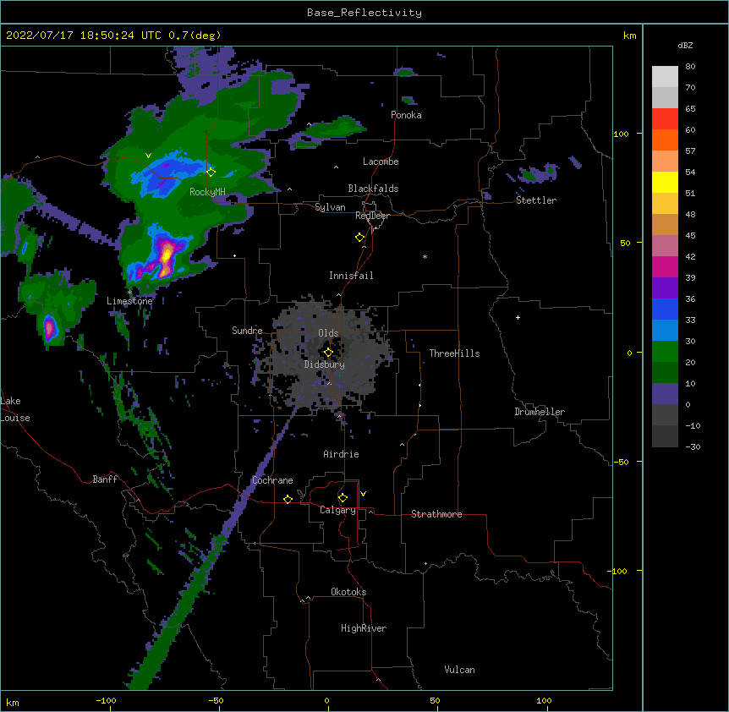729x712 pixels.
Task: Click the Drumheller town label
Action: click(540, 412)
